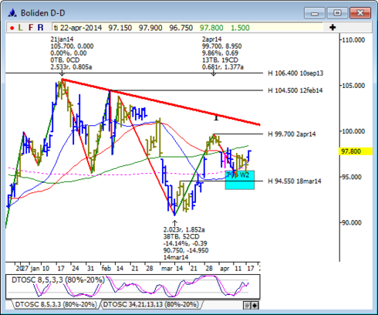Click the black plus crosshair icon
Image resolution: width=378 pixels, height=315 pixels.
(332, 27)
